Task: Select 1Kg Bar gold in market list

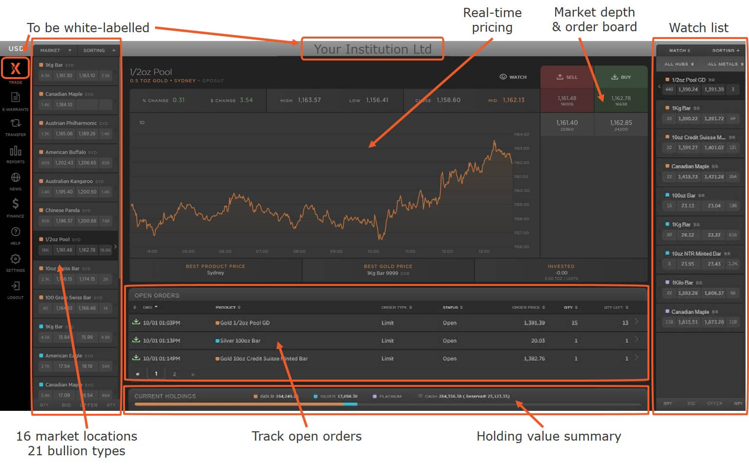Action: tap(76, 71)
